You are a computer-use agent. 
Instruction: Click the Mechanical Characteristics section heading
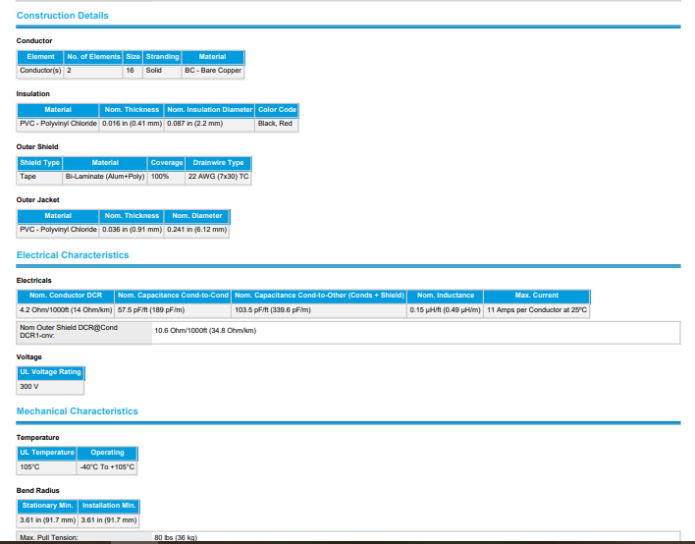tap(78, 411)
